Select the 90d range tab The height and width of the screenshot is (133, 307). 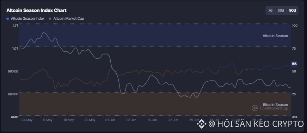point(292,11)
